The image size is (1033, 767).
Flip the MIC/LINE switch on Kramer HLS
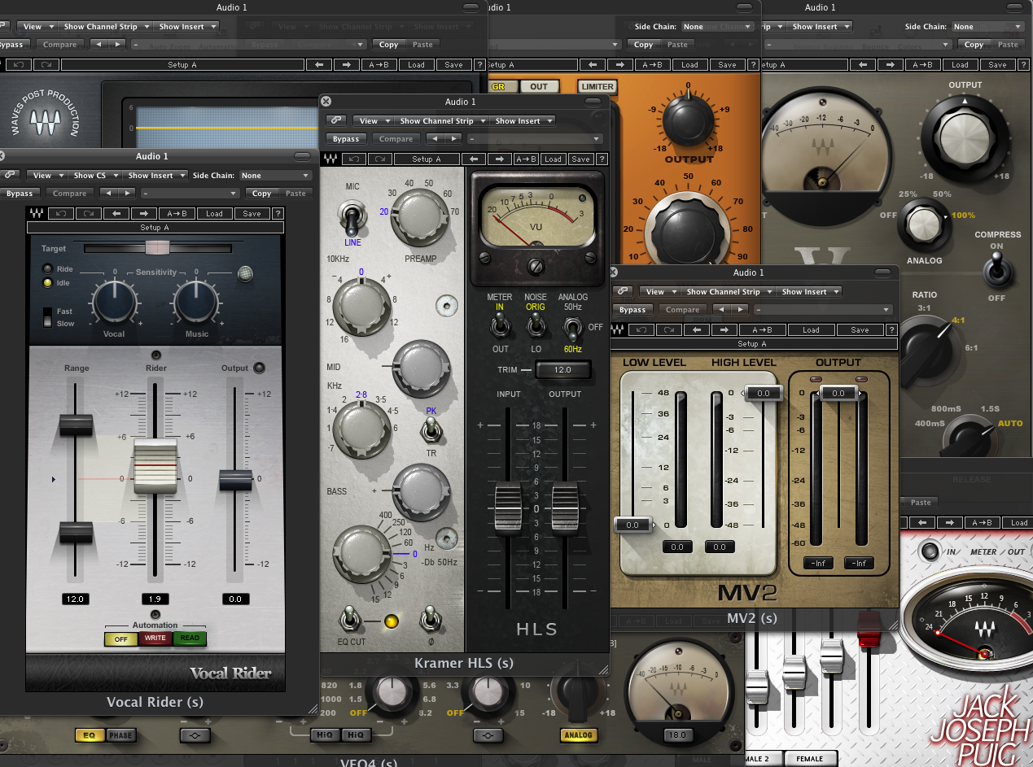(x=351, y=218)
